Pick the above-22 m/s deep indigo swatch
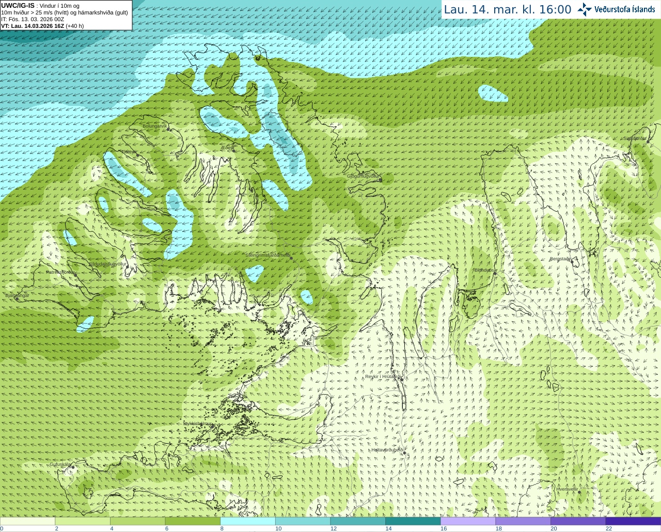661x532 pixels. [x=633, y=521]
